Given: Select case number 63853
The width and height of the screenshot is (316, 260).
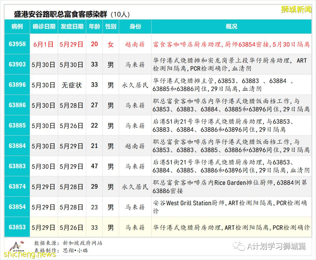Looking at the screenshot, I should (17, 227).
